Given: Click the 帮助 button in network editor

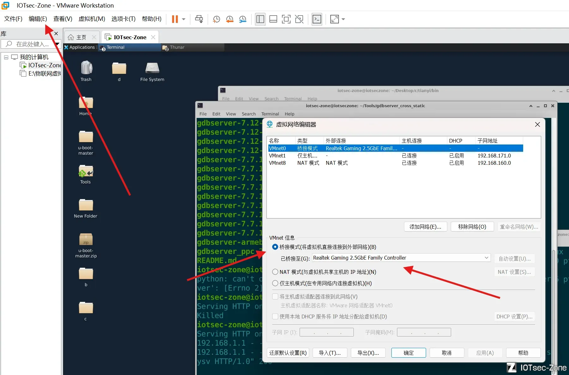Looking at the screenshot, I should (523, 353).
